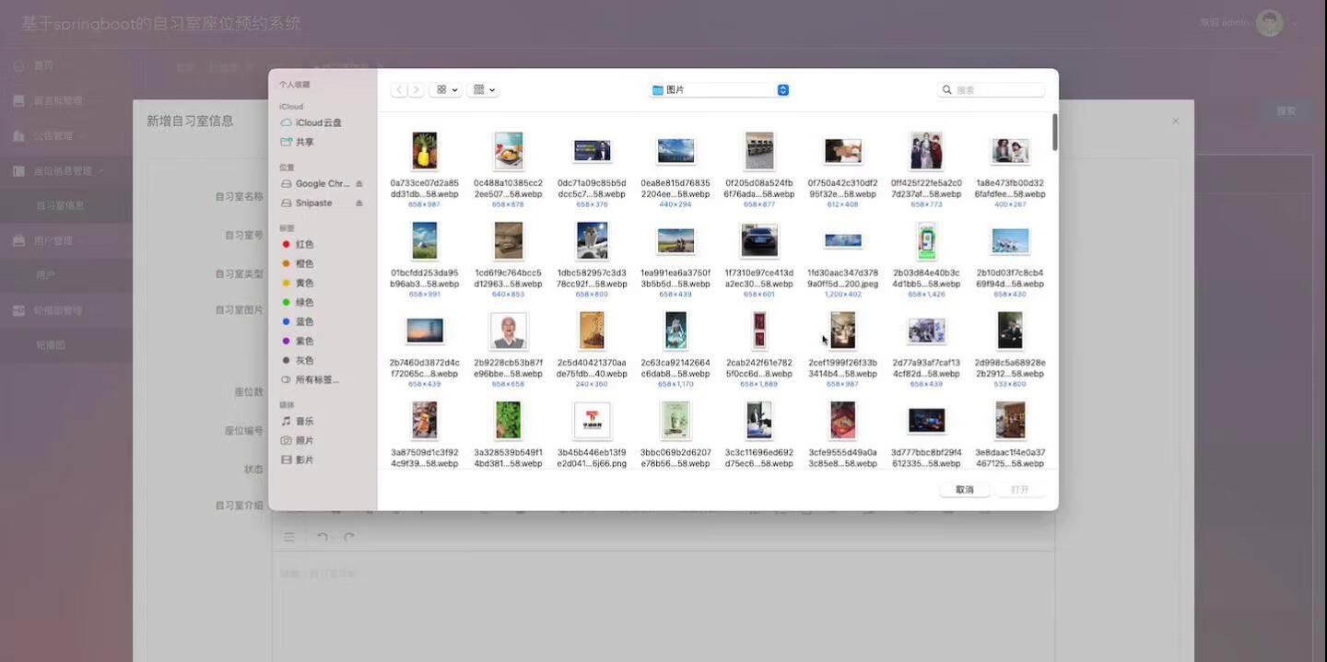Select the png image 3b45b446eb13f9
The width and height of the screenshot is (1327, 662).
pos(592,420)
